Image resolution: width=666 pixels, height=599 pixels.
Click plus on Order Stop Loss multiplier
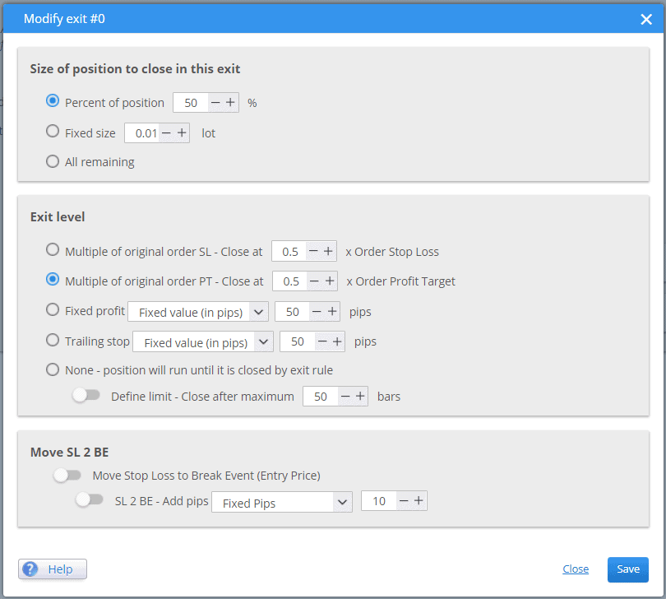tap(328, 251)
